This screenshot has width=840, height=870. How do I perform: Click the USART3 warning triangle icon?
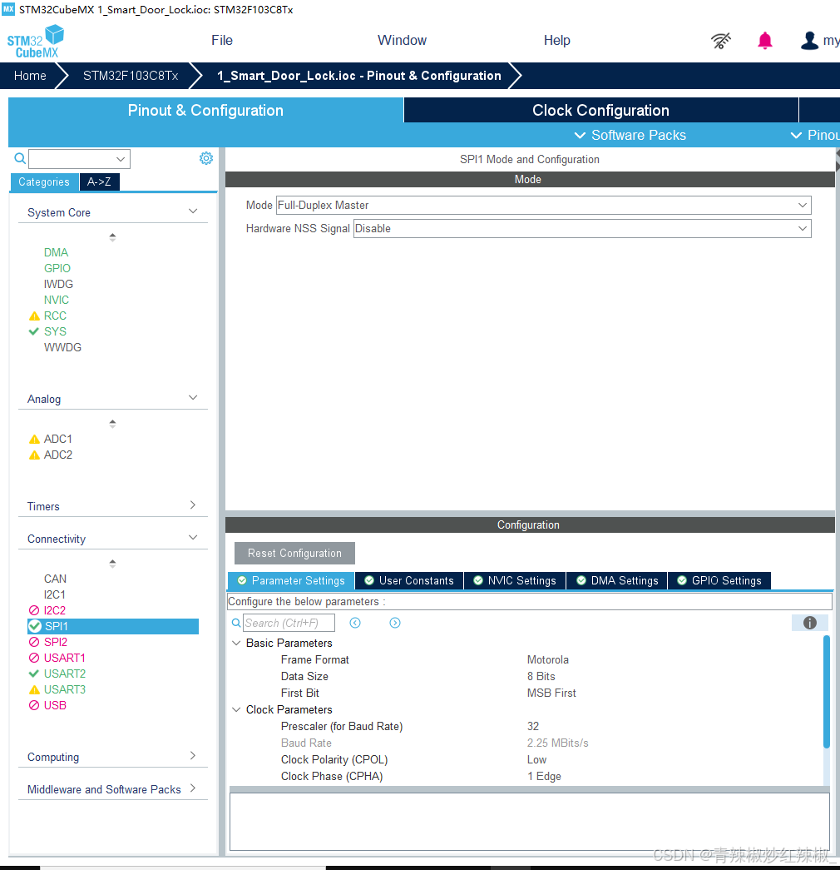click(34, 689)
